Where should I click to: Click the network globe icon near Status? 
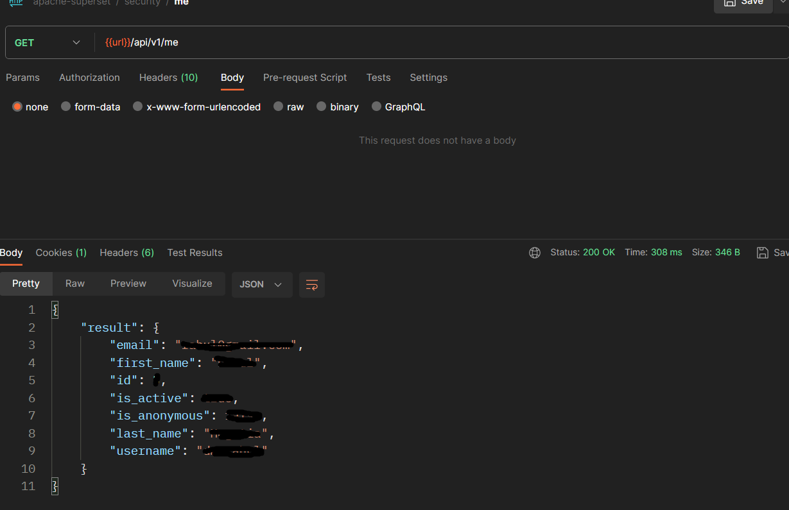[535, 253]
